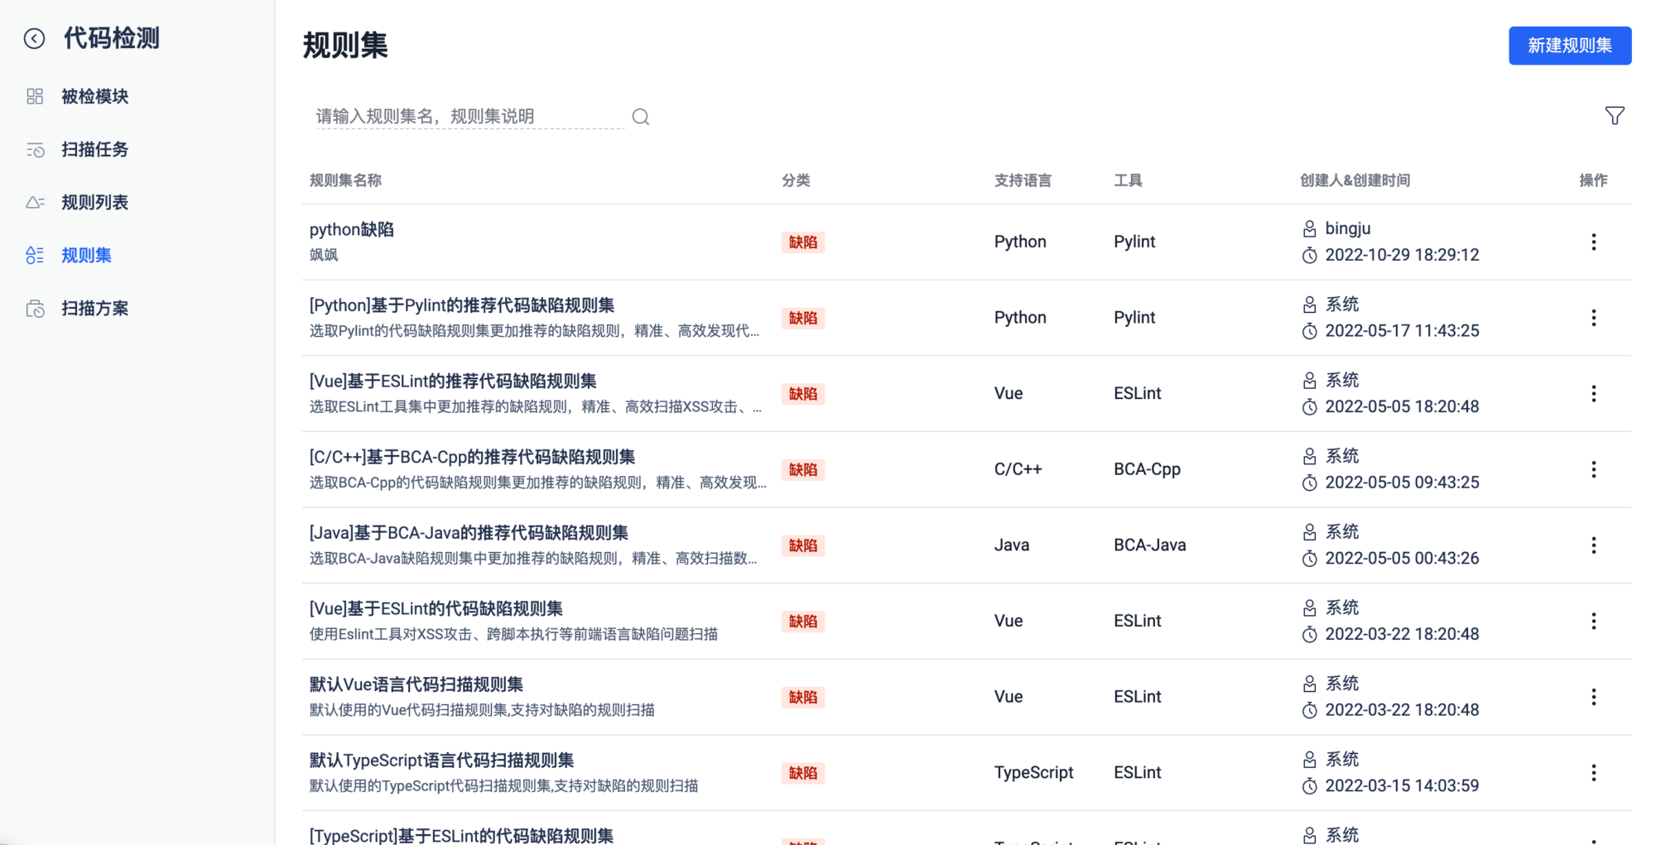The width and height of the screenshot is (1656, 845).
Task: Click the clock icon beside 2022-03-15 14:03:59
Action: click(x=1310, y=786)
